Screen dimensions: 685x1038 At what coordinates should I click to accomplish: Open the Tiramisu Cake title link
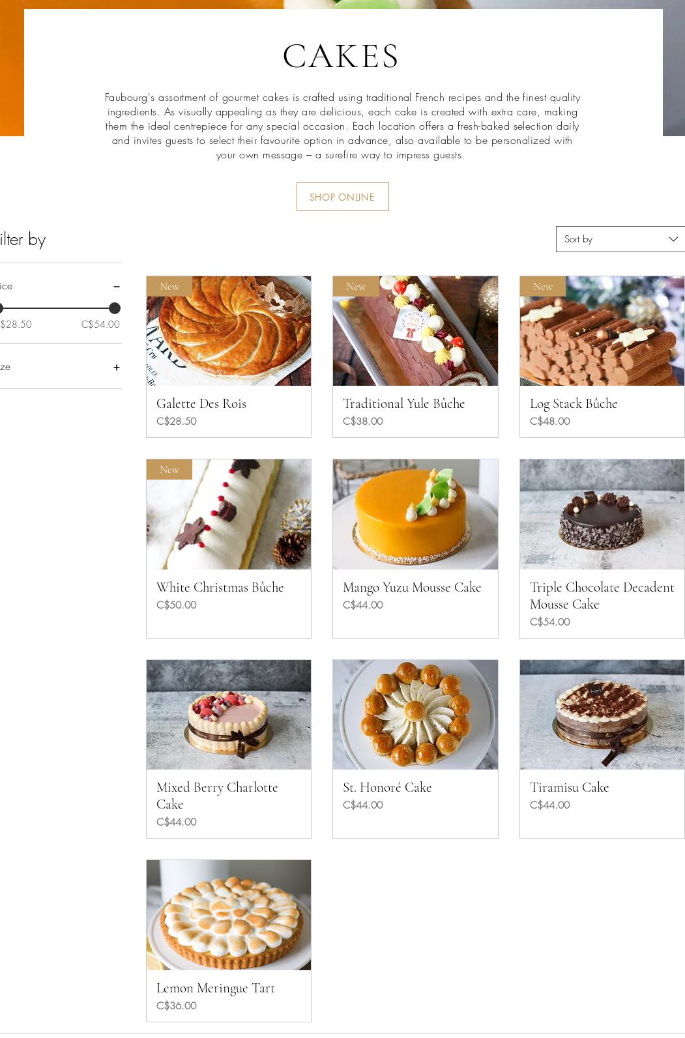[569, 787]
